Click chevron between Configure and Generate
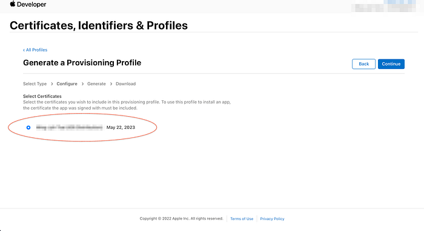424x231 pixels. tap(82, 84)
